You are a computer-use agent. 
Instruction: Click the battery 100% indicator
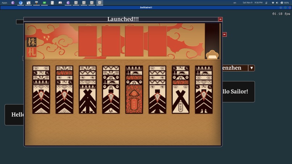tap(285, 3)
